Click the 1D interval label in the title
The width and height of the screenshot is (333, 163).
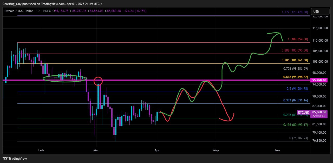(38, 11)
